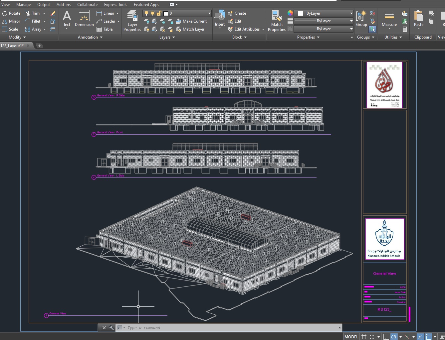Click Create block
445x340 pixels.
coord(237,13)
